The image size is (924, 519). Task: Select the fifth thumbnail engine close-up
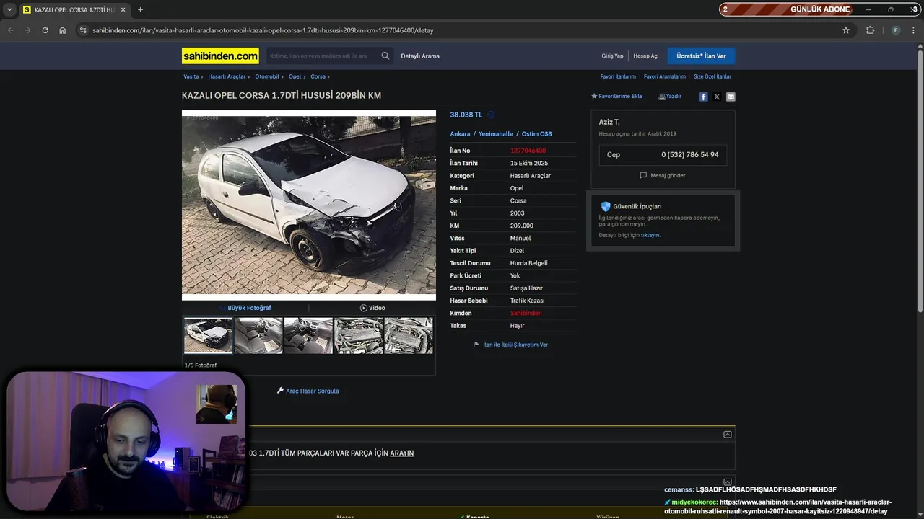pos(409,335)
